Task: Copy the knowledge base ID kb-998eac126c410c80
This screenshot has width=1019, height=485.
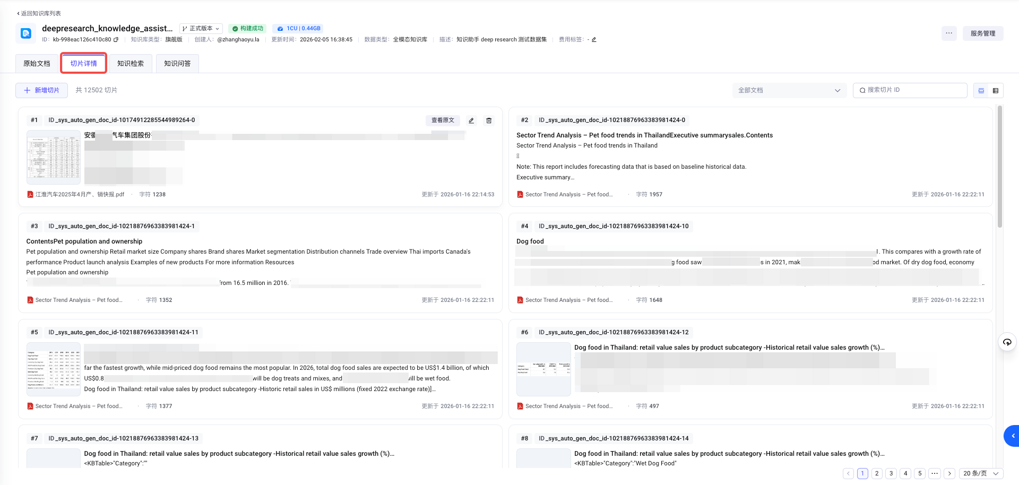Action: tap(116, 40)
